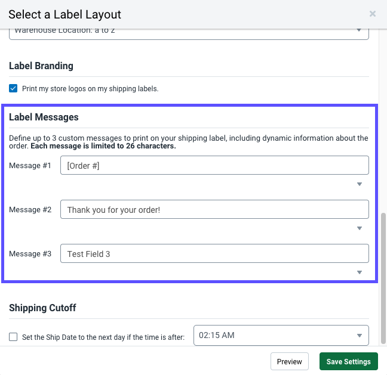This screenshot has width=387, height=375.
Task: Open the Message #1 dynamic field arrow
Action: pos(360,184)
